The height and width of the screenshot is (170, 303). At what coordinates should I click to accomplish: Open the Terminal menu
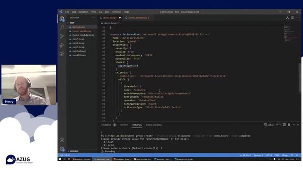[x=116, y=12]
